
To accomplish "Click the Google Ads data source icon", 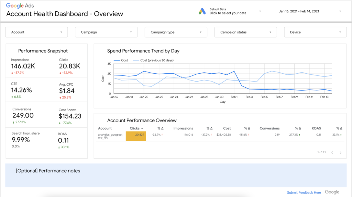I will click(x=202, y=11).
